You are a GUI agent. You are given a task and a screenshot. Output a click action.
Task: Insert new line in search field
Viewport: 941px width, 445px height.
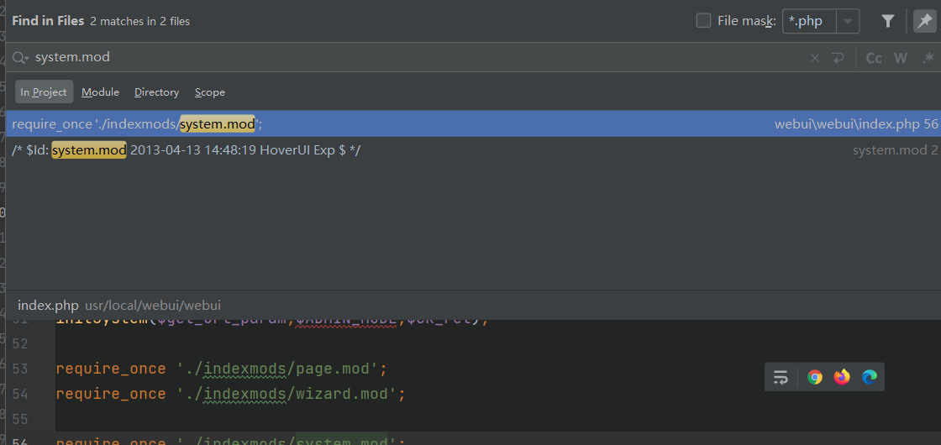click(x=838, y=58)
